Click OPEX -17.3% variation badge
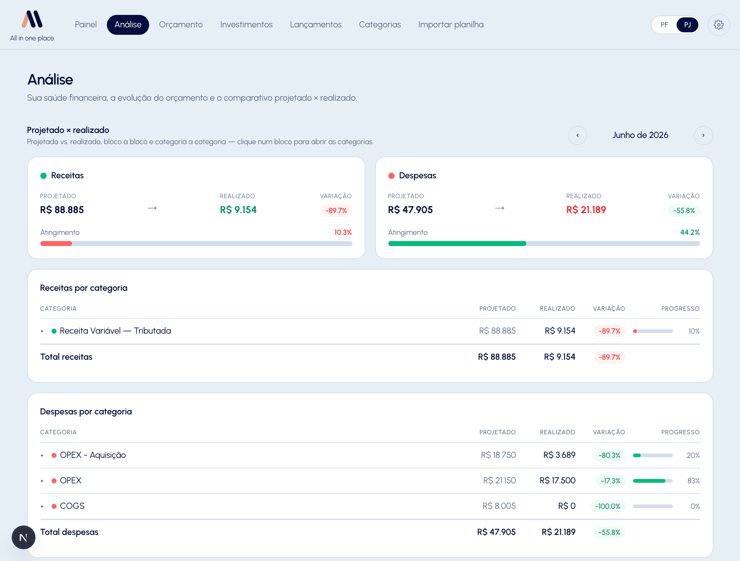 [x=610, y=481]
